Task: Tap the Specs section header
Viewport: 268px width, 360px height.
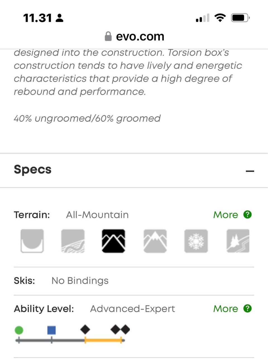Action: (x=33, y=169)
